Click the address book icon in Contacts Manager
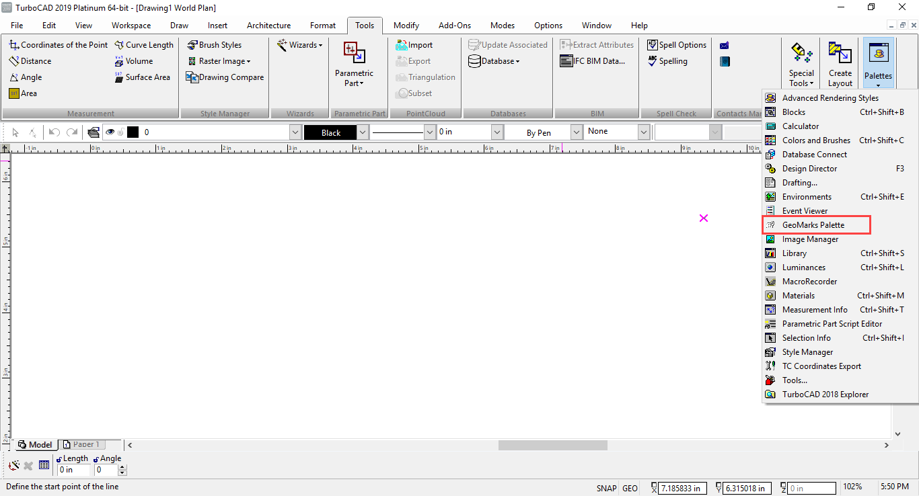Viewport: 919px width, 496px height. (x=725, y=62)
